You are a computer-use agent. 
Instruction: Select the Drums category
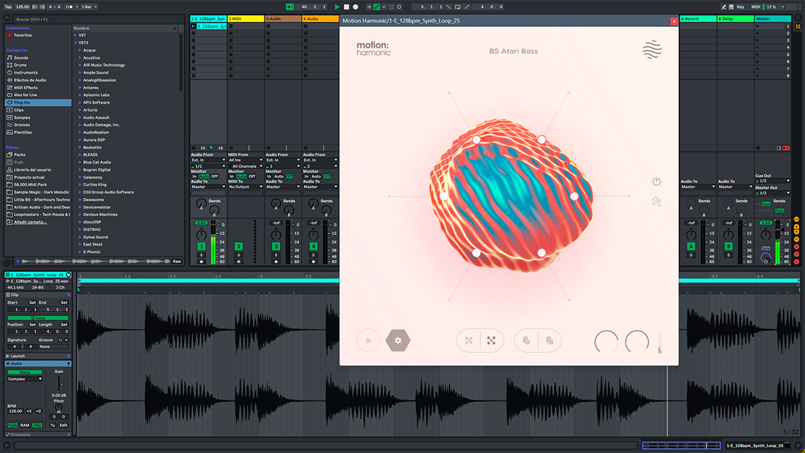click(x=20, y=65)
